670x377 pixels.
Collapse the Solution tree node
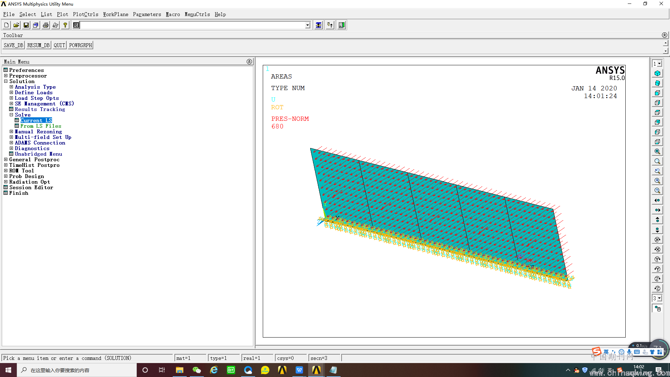(6, 81)
